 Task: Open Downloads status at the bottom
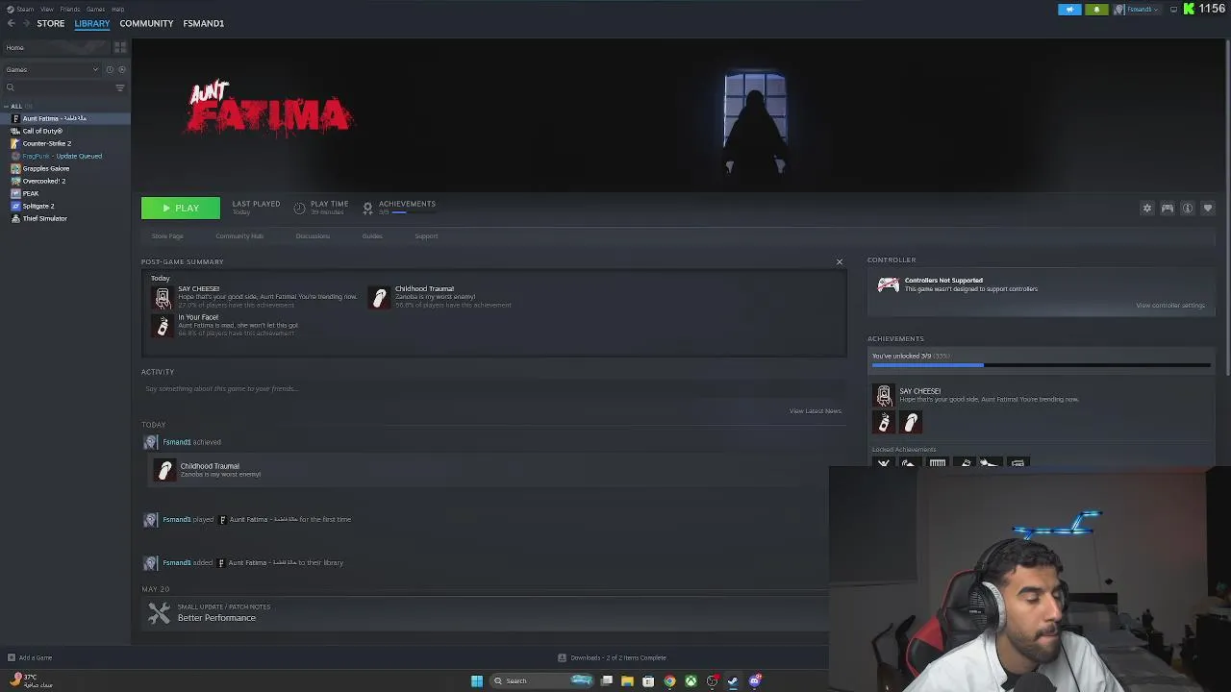tap(612, 658)
